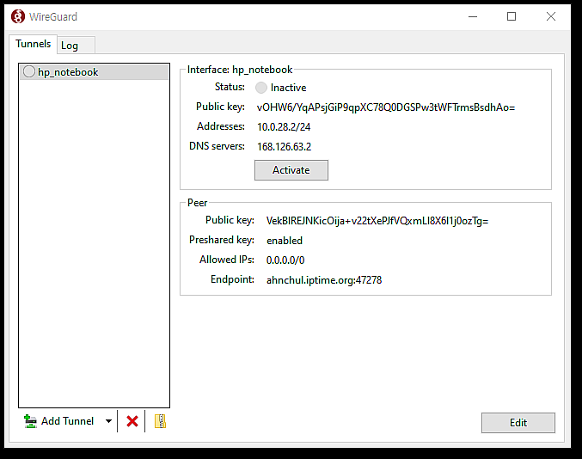Click the address 10.0.28.2/24
582x459 pixels.
coord(284,127)
